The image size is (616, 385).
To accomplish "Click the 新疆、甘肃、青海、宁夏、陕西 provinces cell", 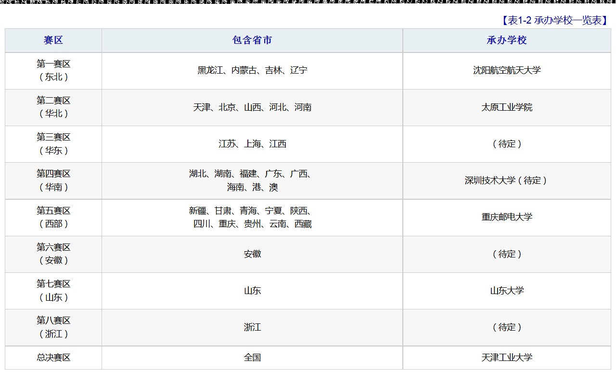I will pyautogui.click(x=252, y=218).
